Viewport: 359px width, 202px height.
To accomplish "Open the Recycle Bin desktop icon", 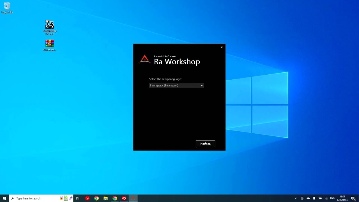I will [7, 8].
